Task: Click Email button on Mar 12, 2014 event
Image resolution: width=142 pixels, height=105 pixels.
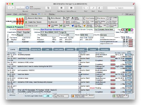Action: click(128, 55)
